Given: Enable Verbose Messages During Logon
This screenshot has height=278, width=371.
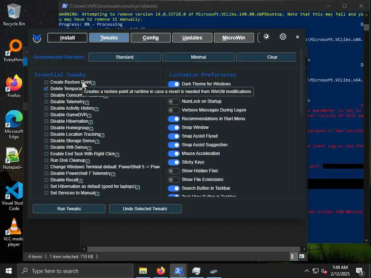Looking at the screenshot, I should [x=174, y=110].
